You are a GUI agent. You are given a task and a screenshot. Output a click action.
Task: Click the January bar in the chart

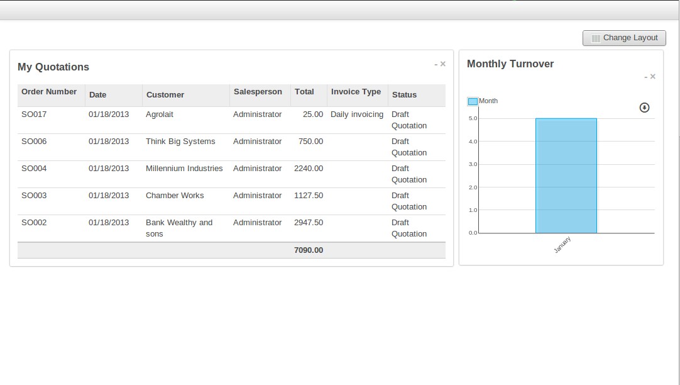566,176
